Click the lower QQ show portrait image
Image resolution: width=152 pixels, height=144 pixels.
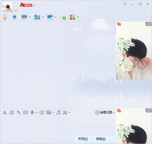[134, 126]
